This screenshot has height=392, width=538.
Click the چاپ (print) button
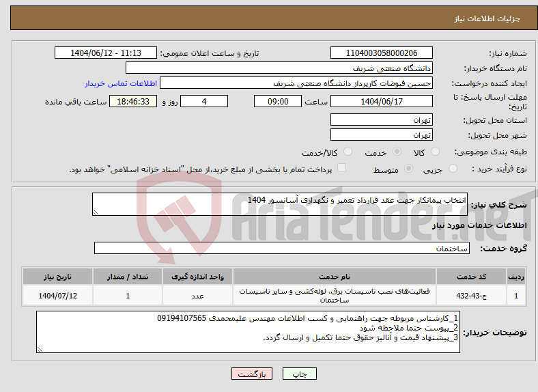coord(299,374)
